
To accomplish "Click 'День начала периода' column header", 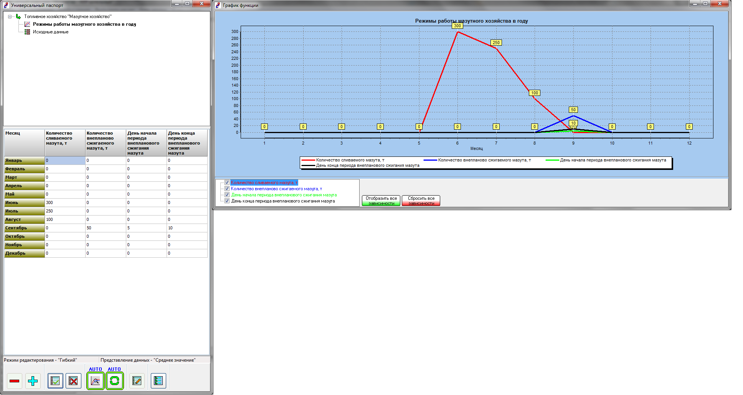I will [x=146, y=143].
